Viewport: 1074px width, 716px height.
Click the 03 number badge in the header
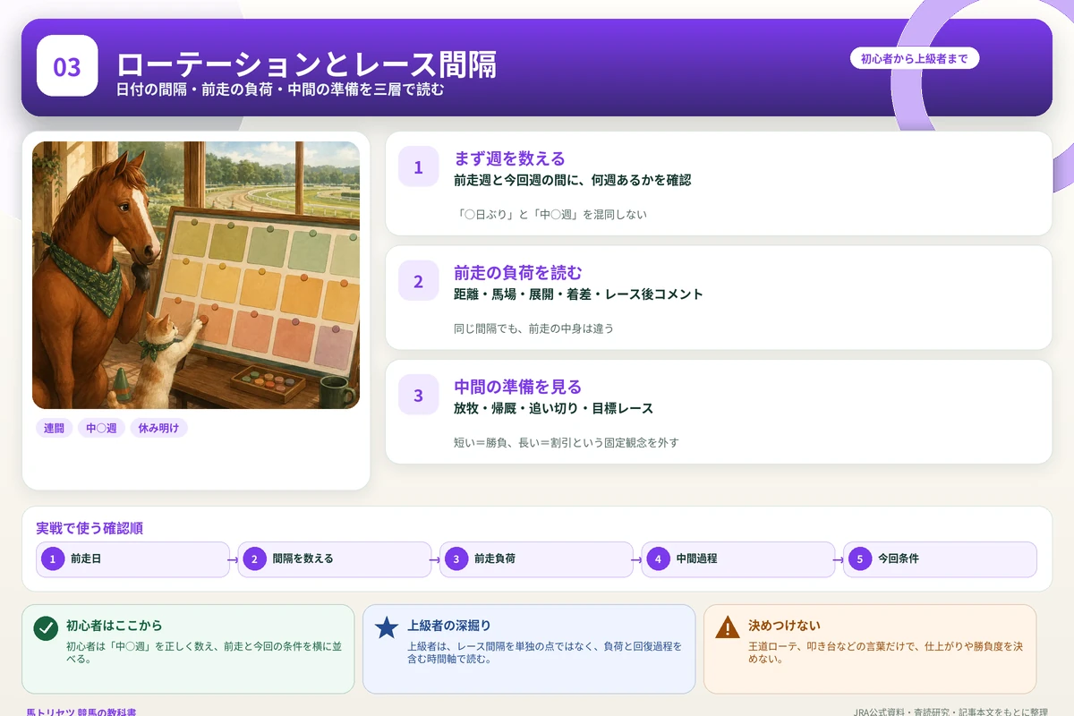coord(67,66)
